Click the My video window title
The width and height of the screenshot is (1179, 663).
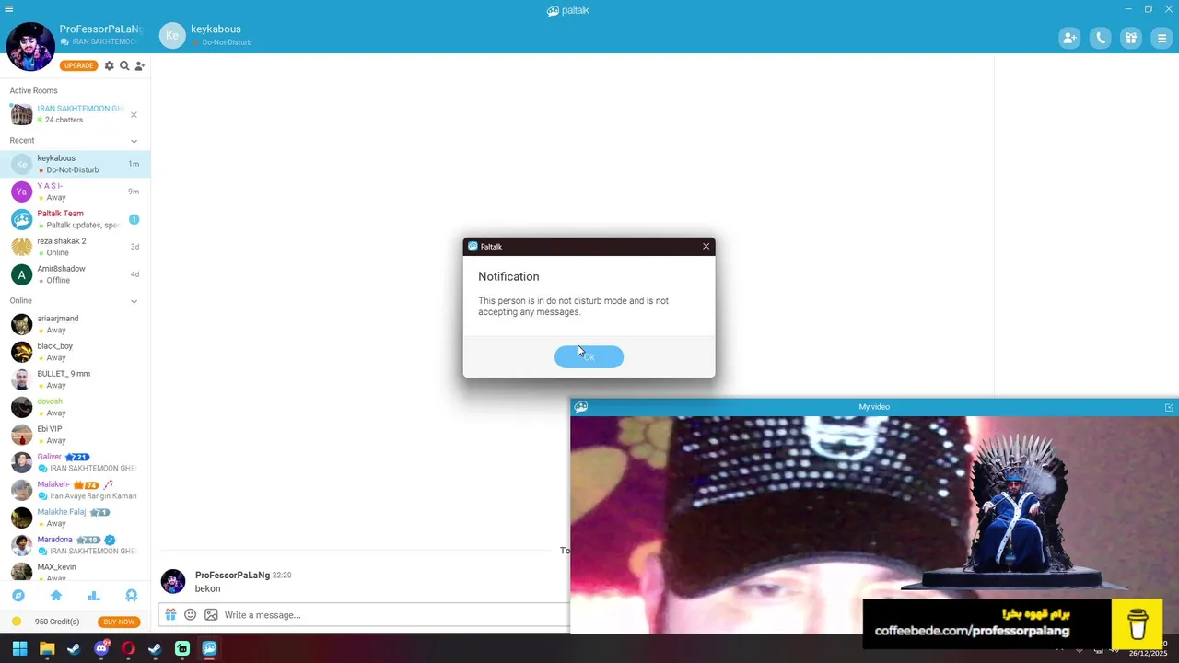[874, 407]
